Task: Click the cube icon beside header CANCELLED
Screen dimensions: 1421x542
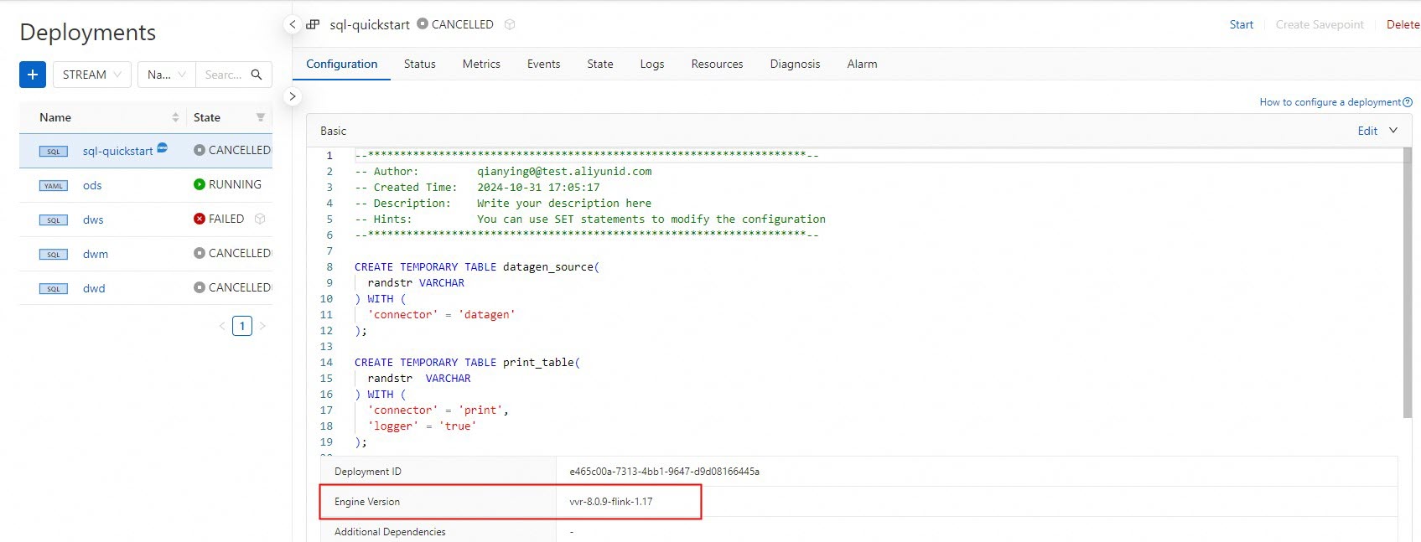Action: coord(510,24)
